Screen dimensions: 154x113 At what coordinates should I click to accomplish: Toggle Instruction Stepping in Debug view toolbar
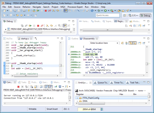65,26
